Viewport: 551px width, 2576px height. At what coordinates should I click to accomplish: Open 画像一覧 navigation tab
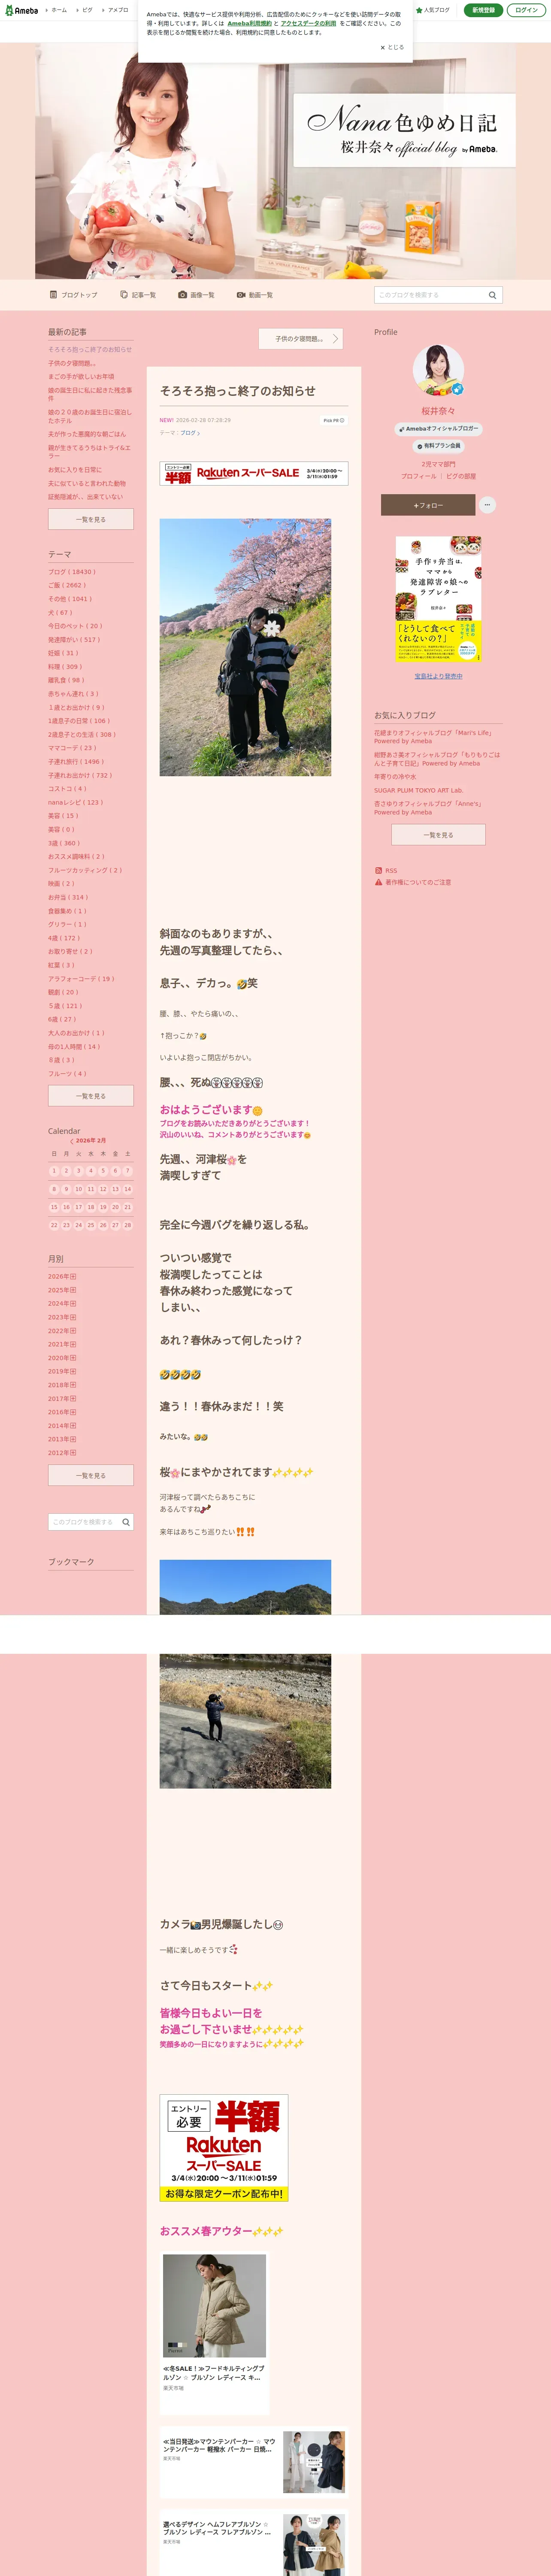196,295
